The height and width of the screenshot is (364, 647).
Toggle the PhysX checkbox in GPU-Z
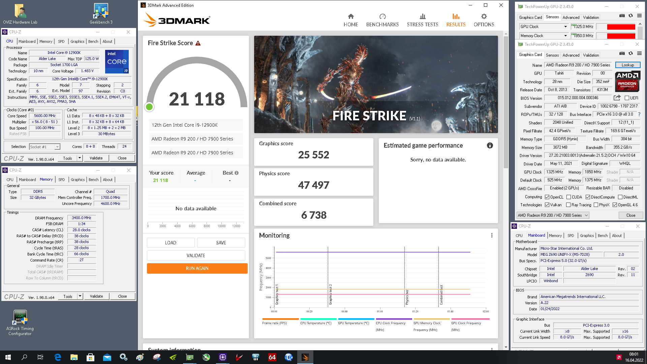point(596,205)
